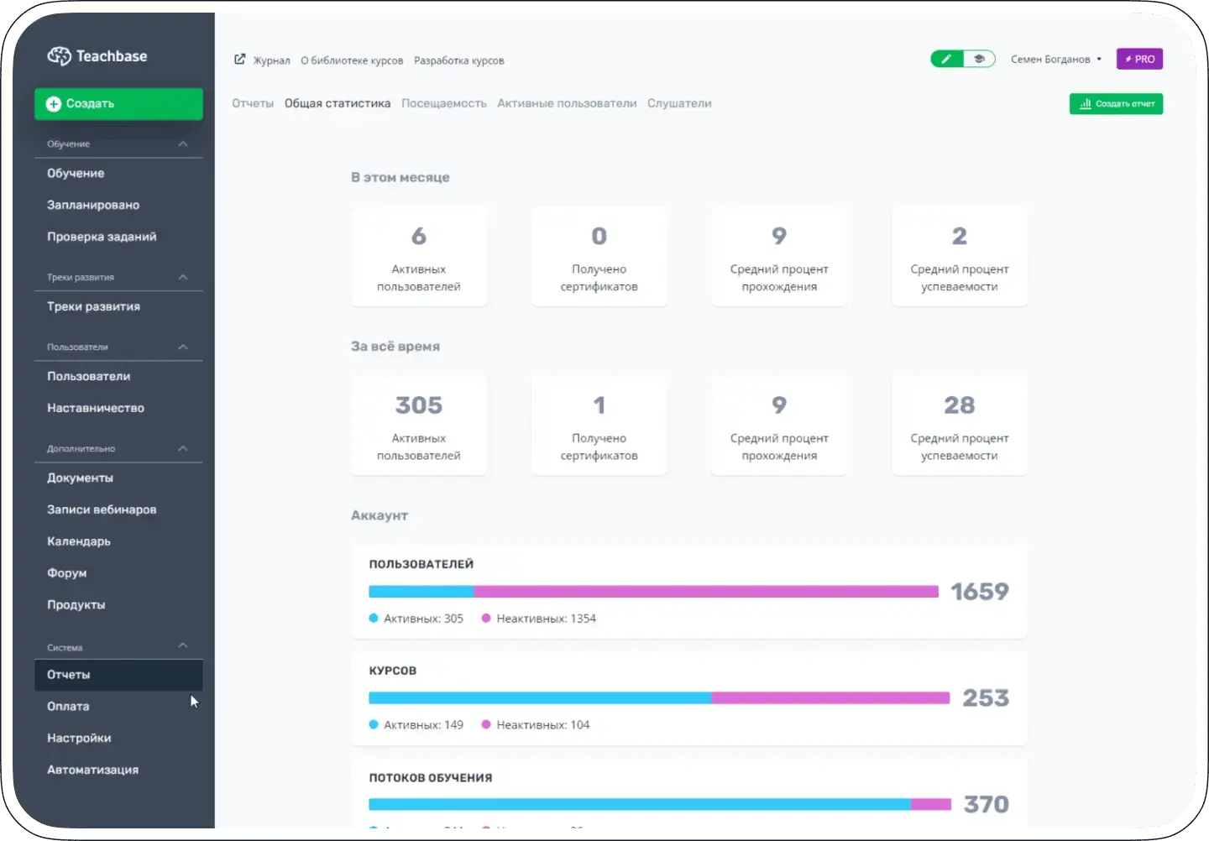Click the plus icon on Создать button

coord(54,104)
